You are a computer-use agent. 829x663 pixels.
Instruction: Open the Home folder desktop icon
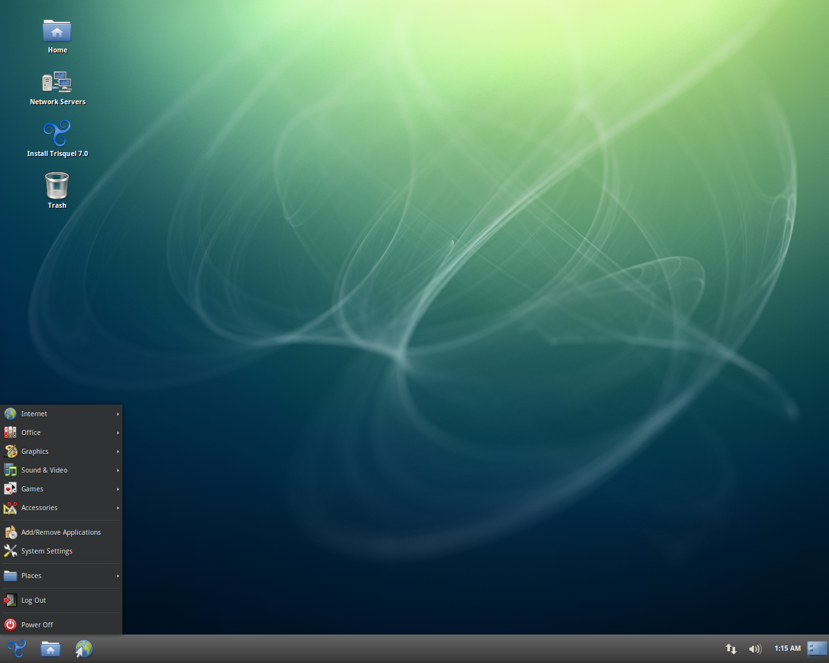[x=57, y=36]
